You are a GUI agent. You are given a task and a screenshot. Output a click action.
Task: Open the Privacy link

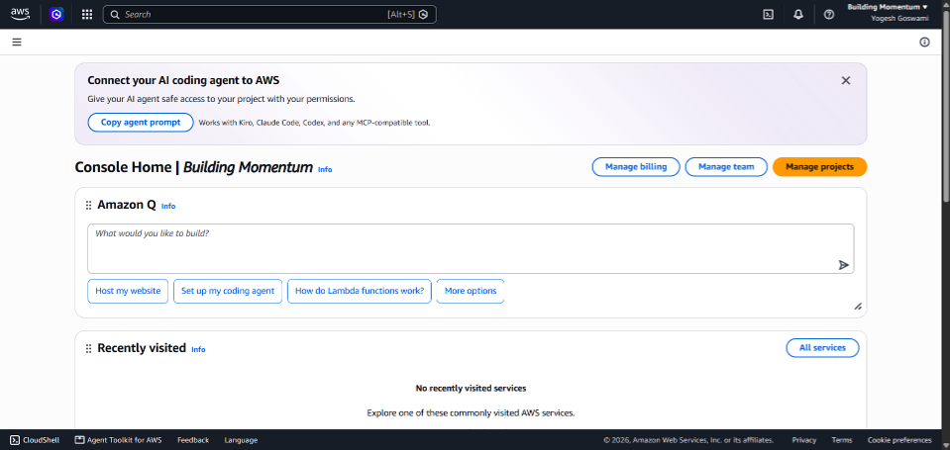pyautogui.click(x=804, y=440)
